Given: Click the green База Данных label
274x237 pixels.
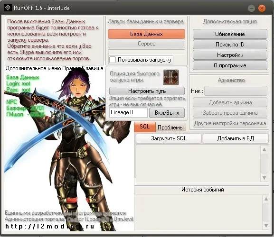Looking at the screenshot, I should pyautogui.click(x=22, y=77).
